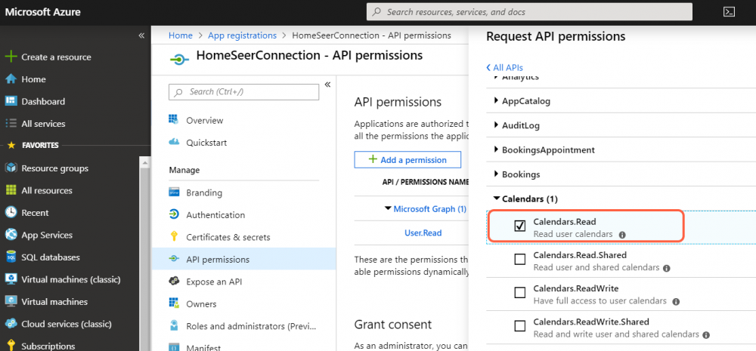Open SQL databases icon in sidebar
The image size is (756, 351).
point(11,257)
